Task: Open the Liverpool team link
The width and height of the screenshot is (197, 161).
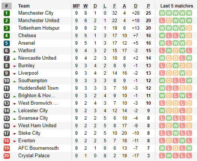Action: pos(28,73)
